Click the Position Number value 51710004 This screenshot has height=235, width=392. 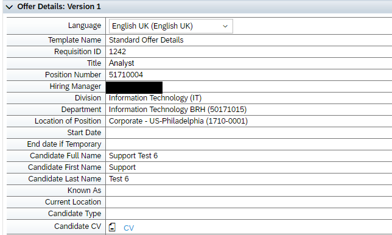click(x=126, y=75)
